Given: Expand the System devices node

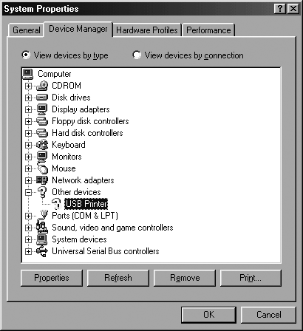Looking at the screenshot, I should pyautogui.click(x=28, y=239).
